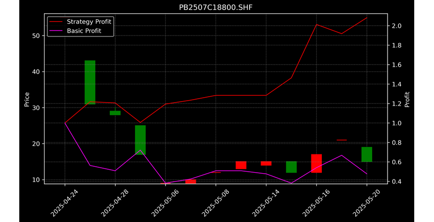The height and width of the screenshot is (222, 434).
Task: Click the price tick value 50
Action: [37, 36]
